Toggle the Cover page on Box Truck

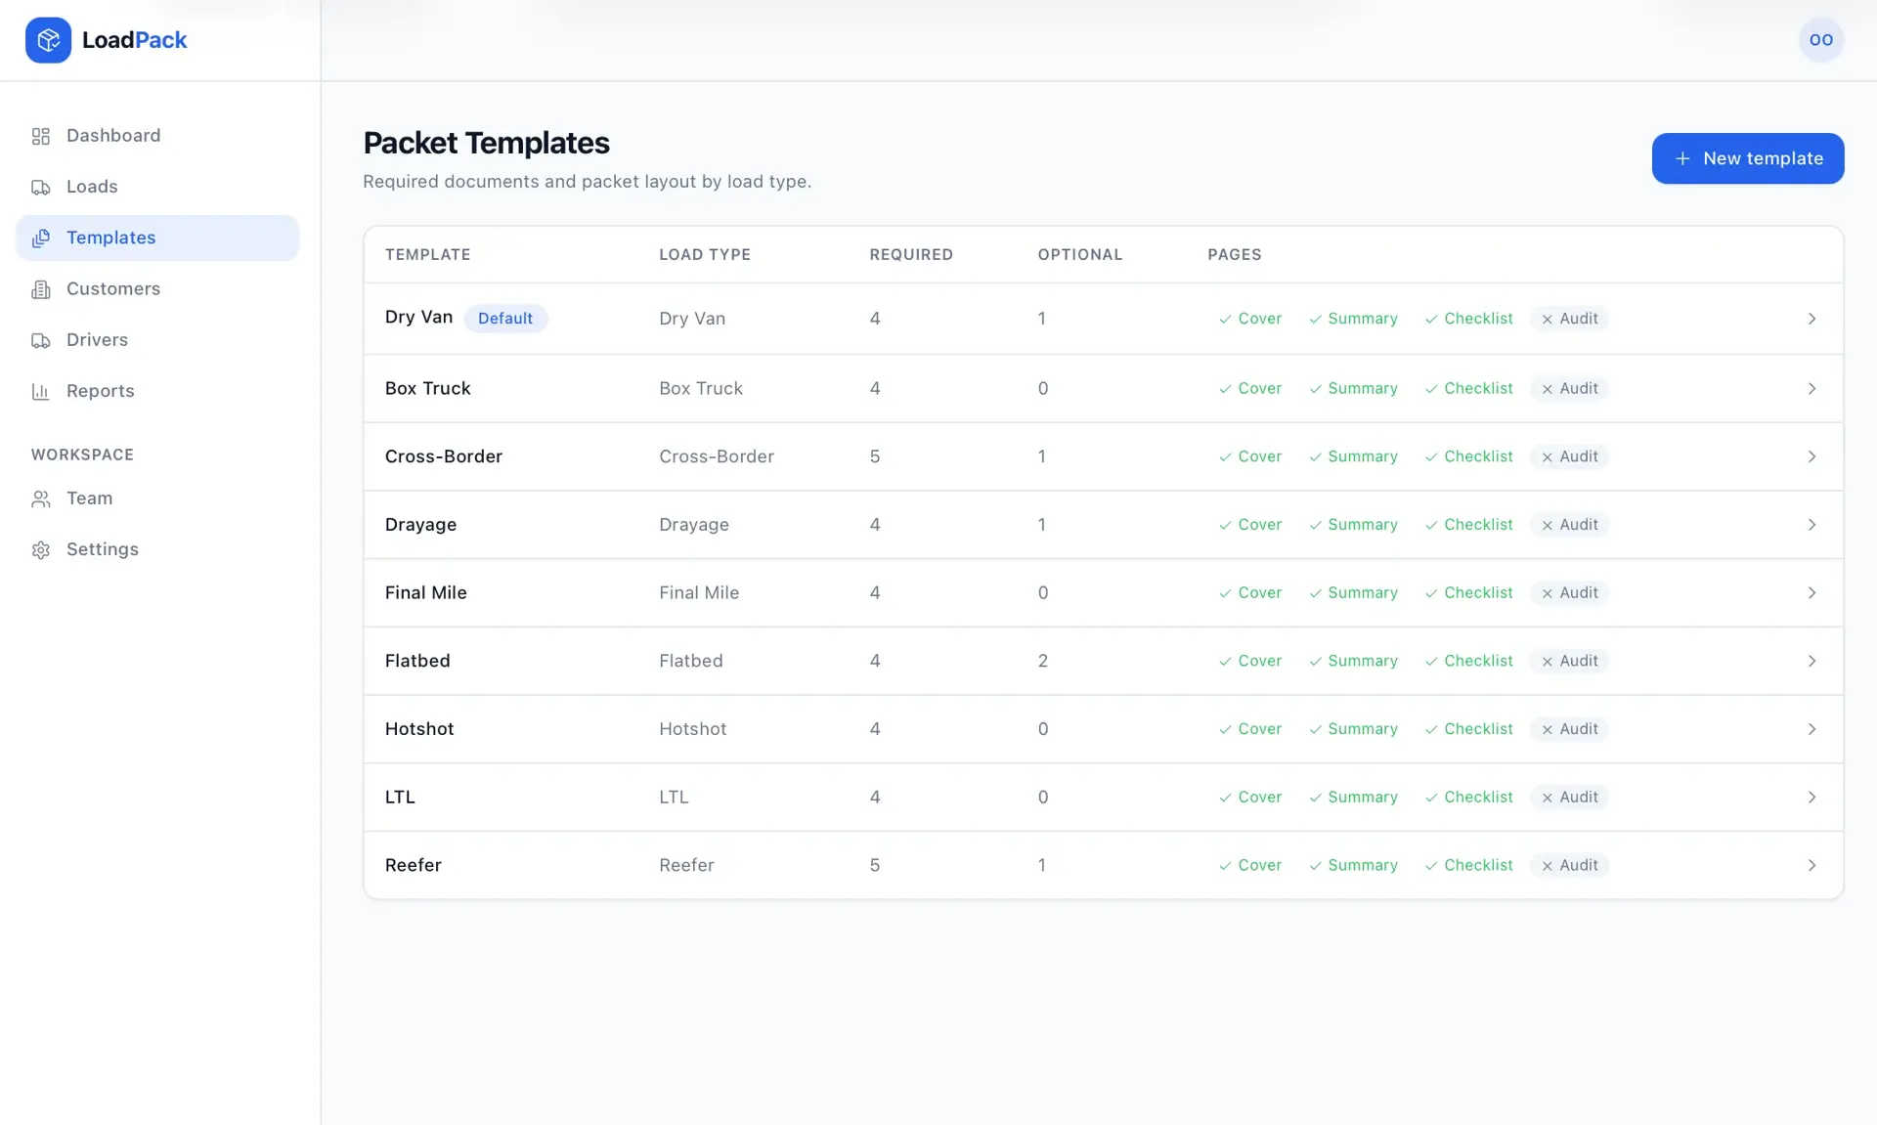[x=1249, y=388]
